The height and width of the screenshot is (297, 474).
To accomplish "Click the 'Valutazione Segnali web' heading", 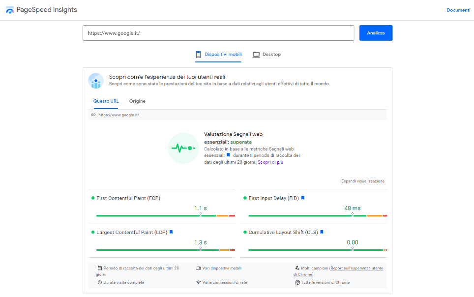I will pyautogui.click(x=234, y=134).
